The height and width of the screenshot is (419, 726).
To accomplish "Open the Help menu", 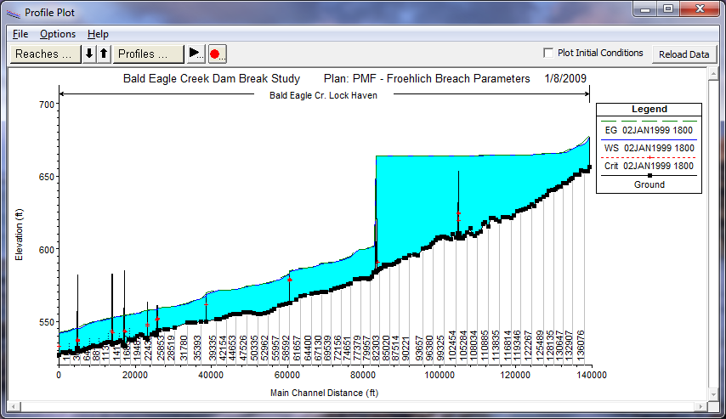I will [x=98, y=34].
